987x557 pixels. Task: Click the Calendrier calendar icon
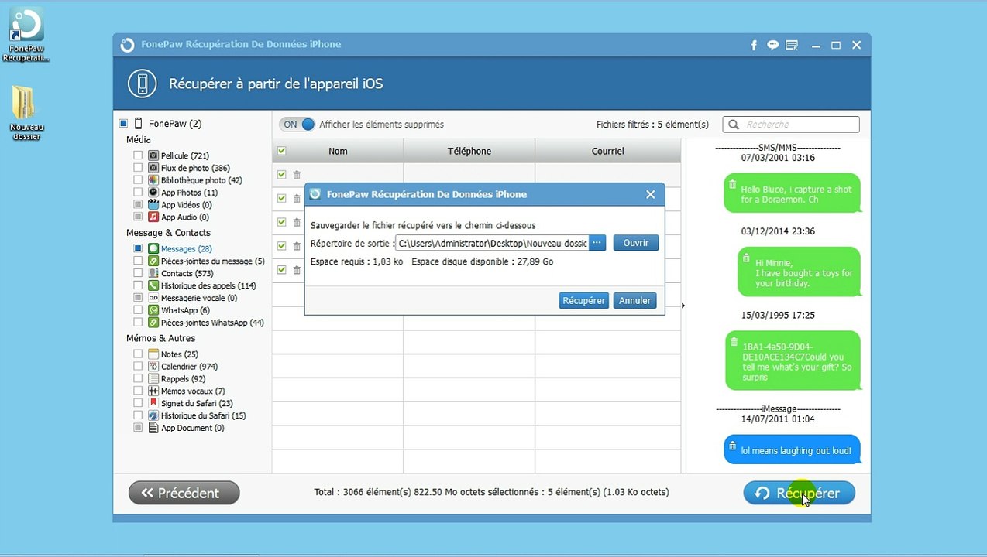click(153, 367)
